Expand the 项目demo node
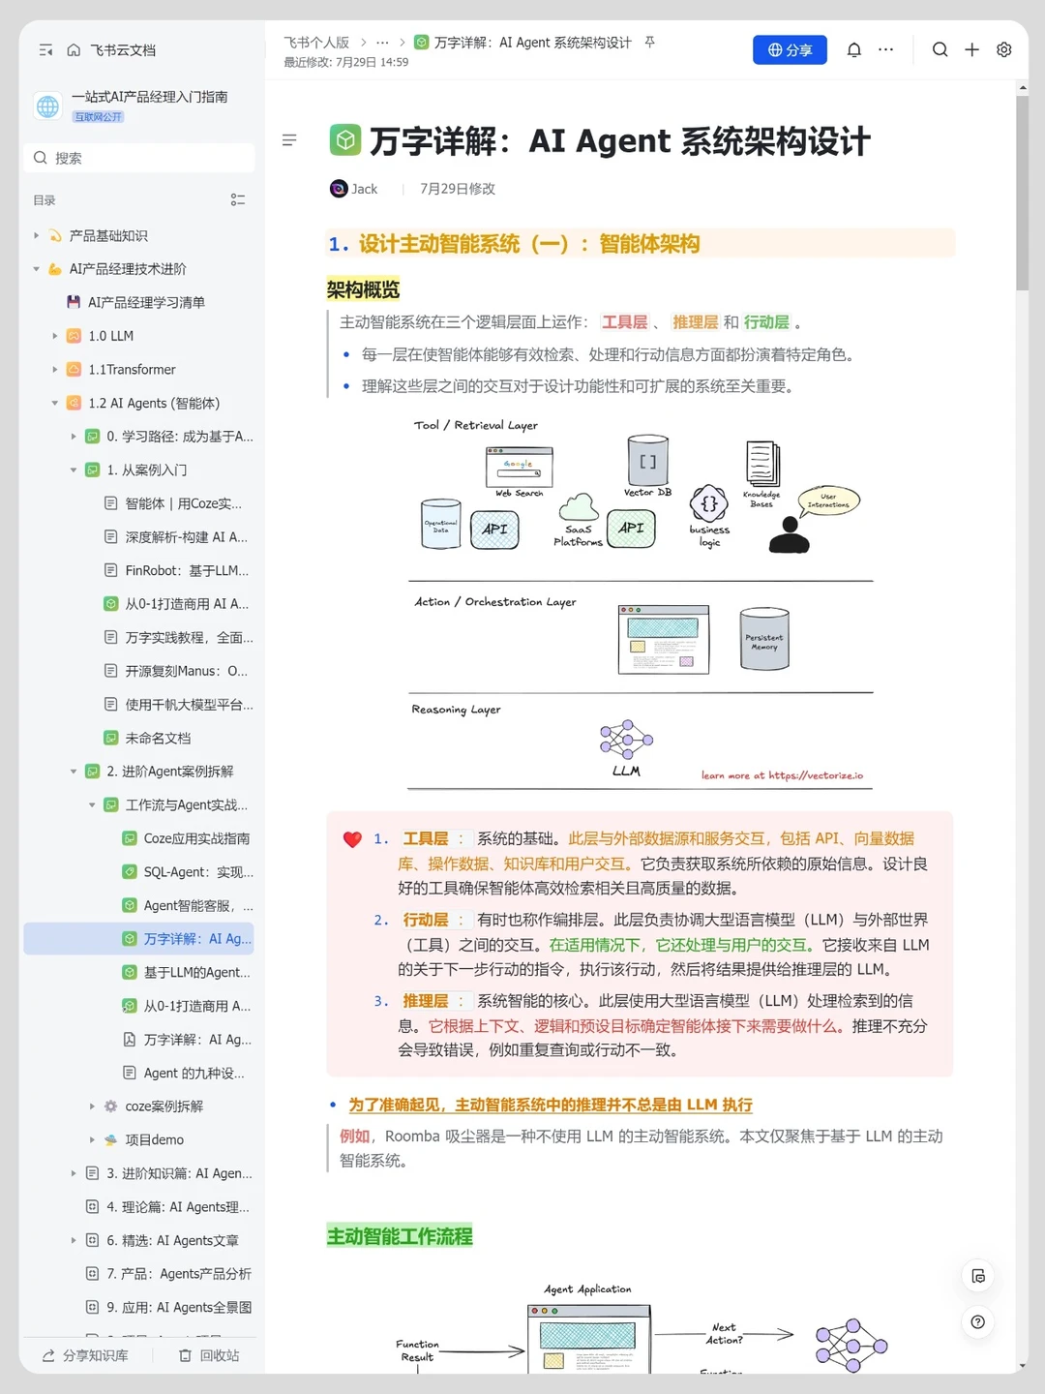The height and width of the screenshot is (1394, 1045). pyautogui.click(x=92, y=1140)
